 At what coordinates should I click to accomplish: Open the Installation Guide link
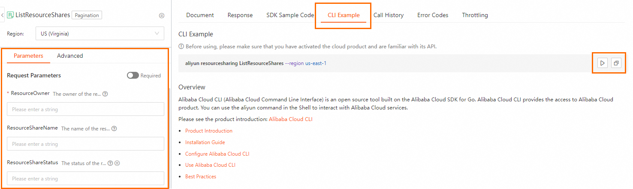tap(205, 142)
